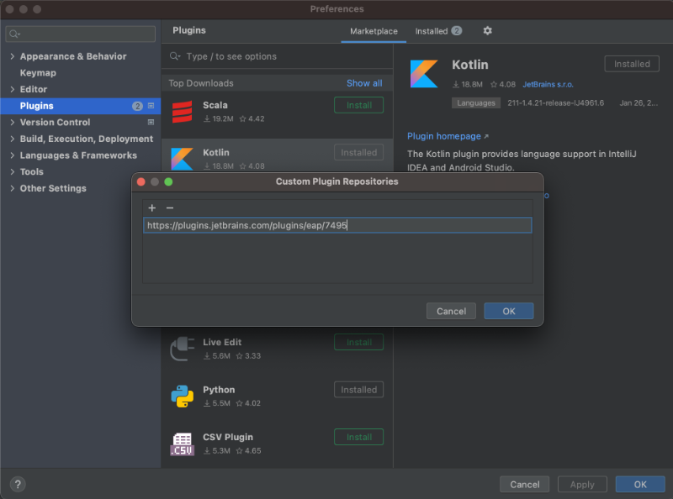Click Preferences window Cancel button
673x499 pixels.
(524, 485)
